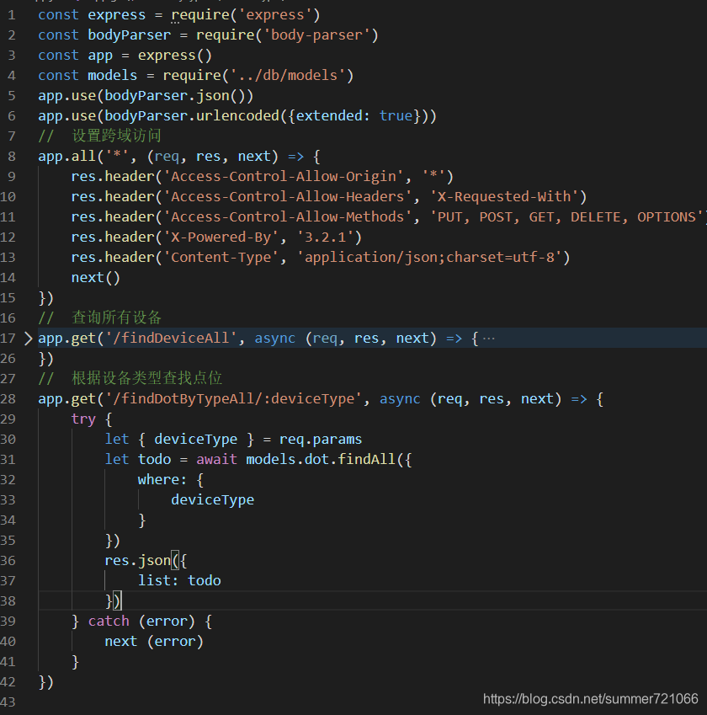Click the 'where:' property on line 32
This screenshot has width=707, height=715.
(162, 480)
